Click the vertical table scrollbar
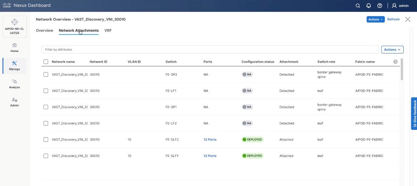Viewport: 417px width, 186px height. point(402,69)
